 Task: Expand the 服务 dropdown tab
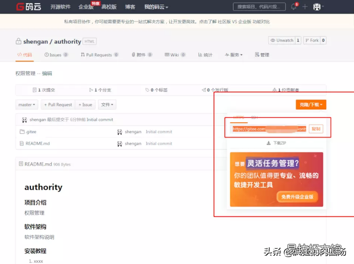pyautogui.click(x=234, y=55)
